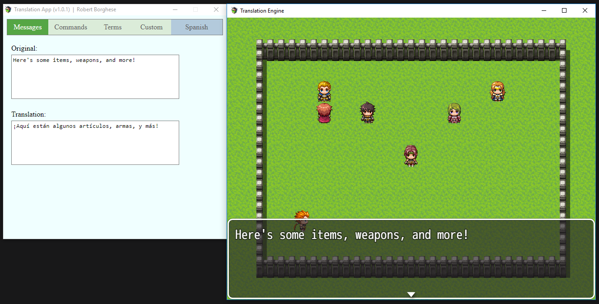
Task: Click the dialogue continue arrow below the message box
Action: tap(411, 294)
